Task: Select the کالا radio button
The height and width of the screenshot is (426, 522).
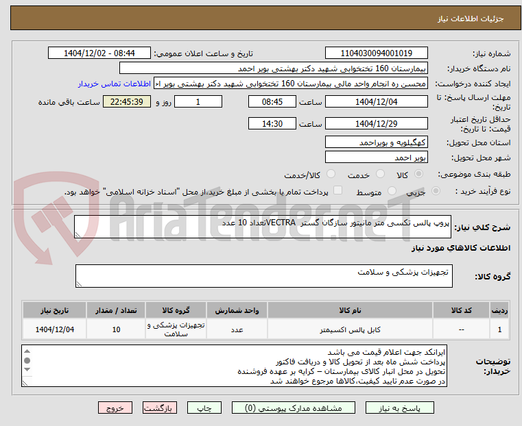Action: [x=419, y=174]
